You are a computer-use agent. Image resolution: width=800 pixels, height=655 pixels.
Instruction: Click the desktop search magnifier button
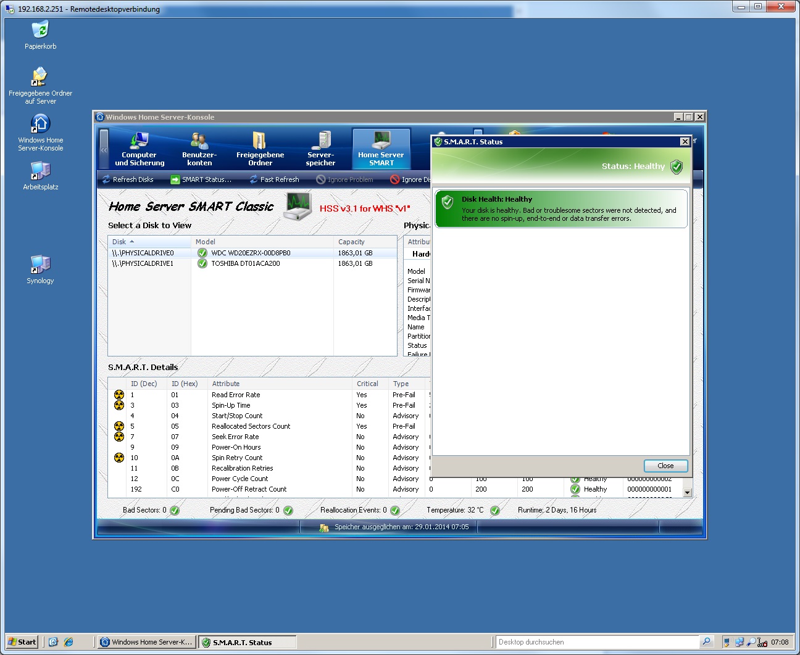click(707, 642)
